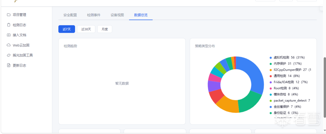
Task: Choose the 月度 time range button
Action: pyautogui.click(x=105, y=29)
